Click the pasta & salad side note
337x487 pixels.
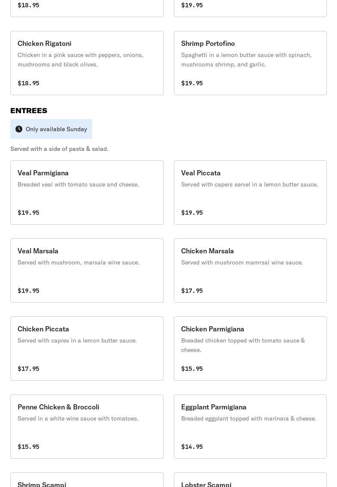(59, 149)
